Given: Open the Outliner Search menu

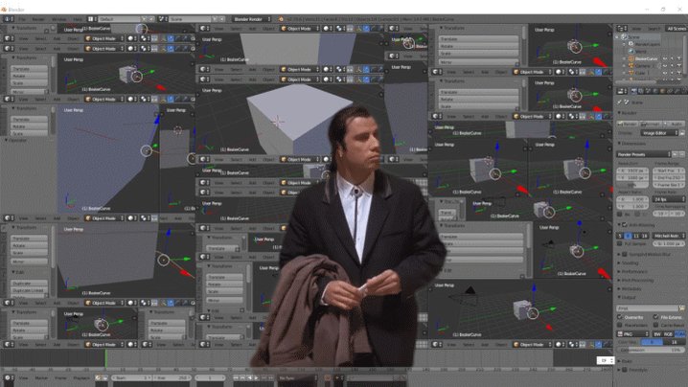Looking at the screenshot, I should (x=654, y=28).
